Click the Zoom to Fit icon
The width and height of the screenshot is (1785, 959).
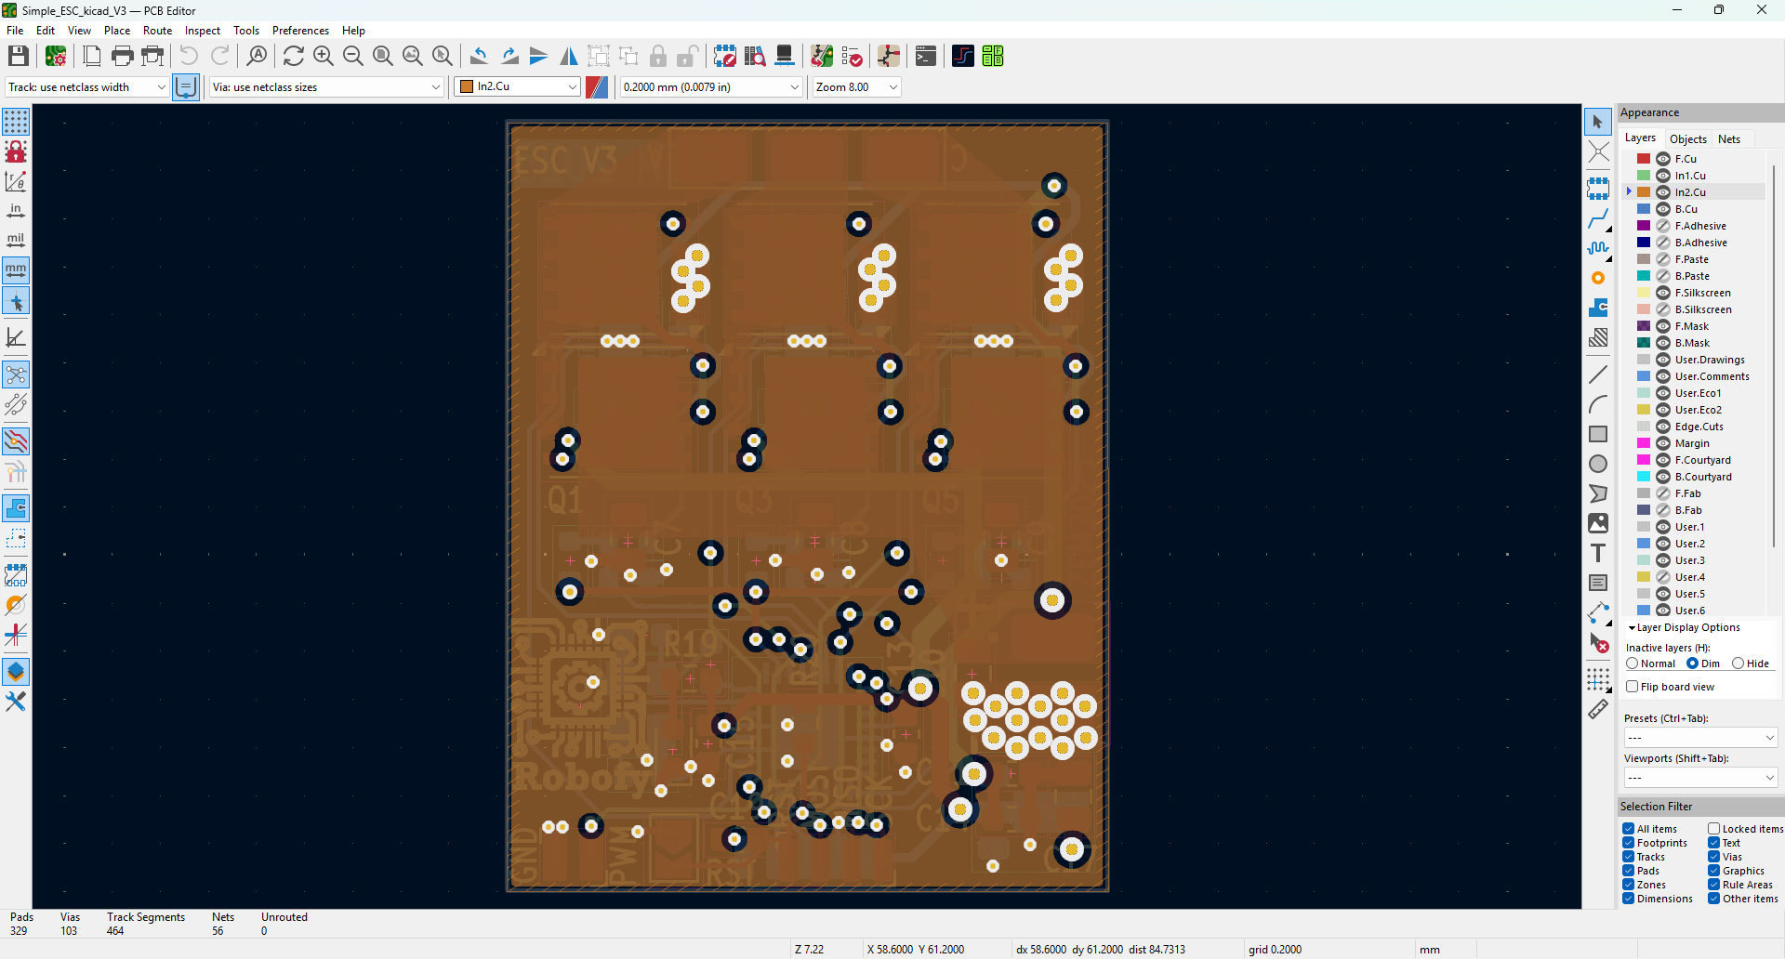(x=382, y=57)
